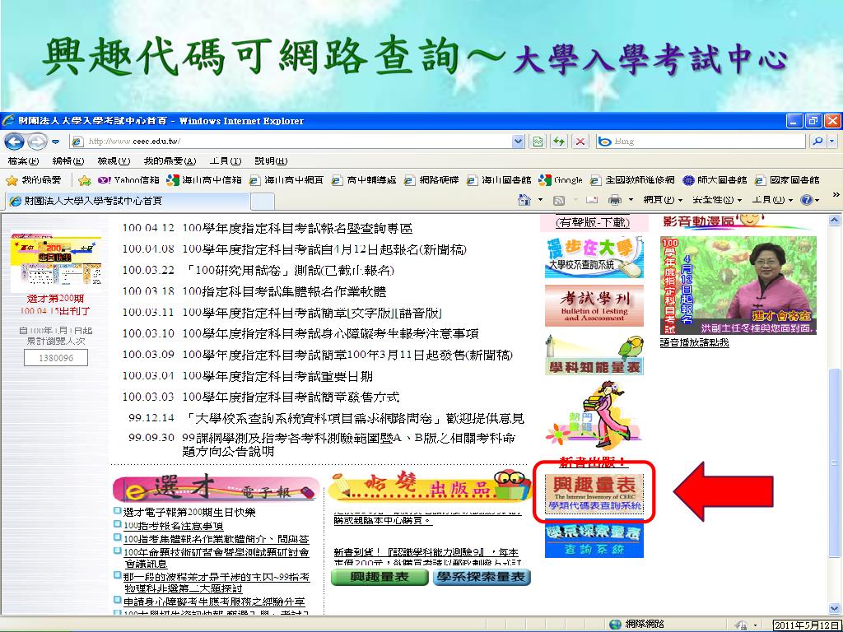
Task: Open the 網頁(P) command dropdown
Action: (663, 200)
